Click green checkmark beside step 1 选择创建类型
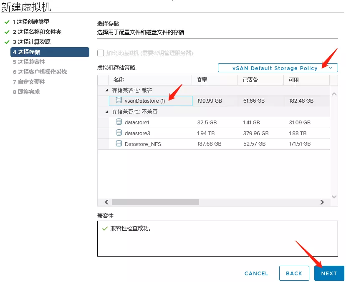 [7, 22]
